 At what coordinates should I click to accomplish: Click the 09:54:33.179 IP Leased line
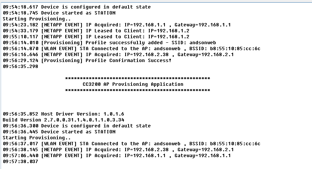(96, 31)
